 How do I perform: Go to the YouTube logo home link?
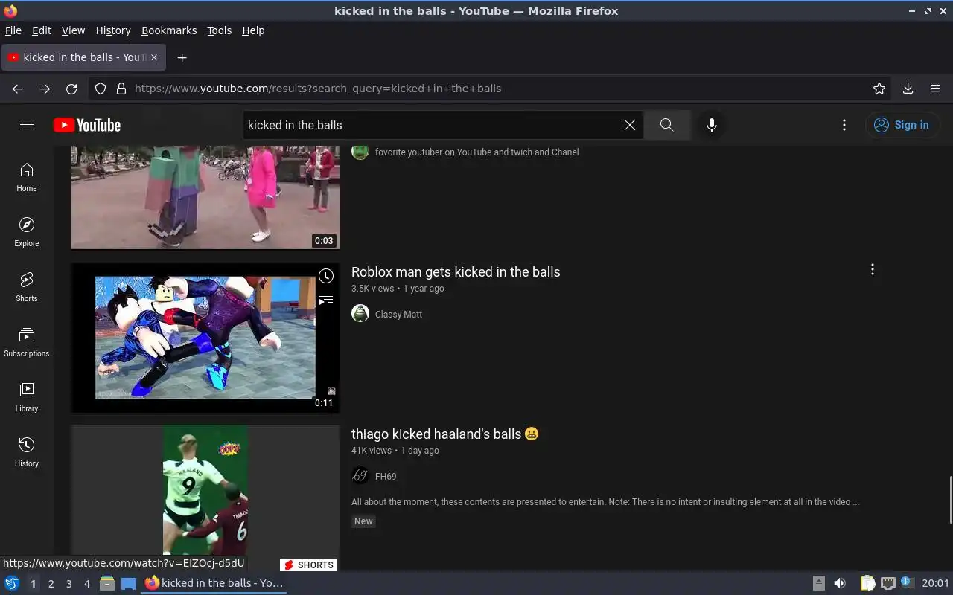87,125
